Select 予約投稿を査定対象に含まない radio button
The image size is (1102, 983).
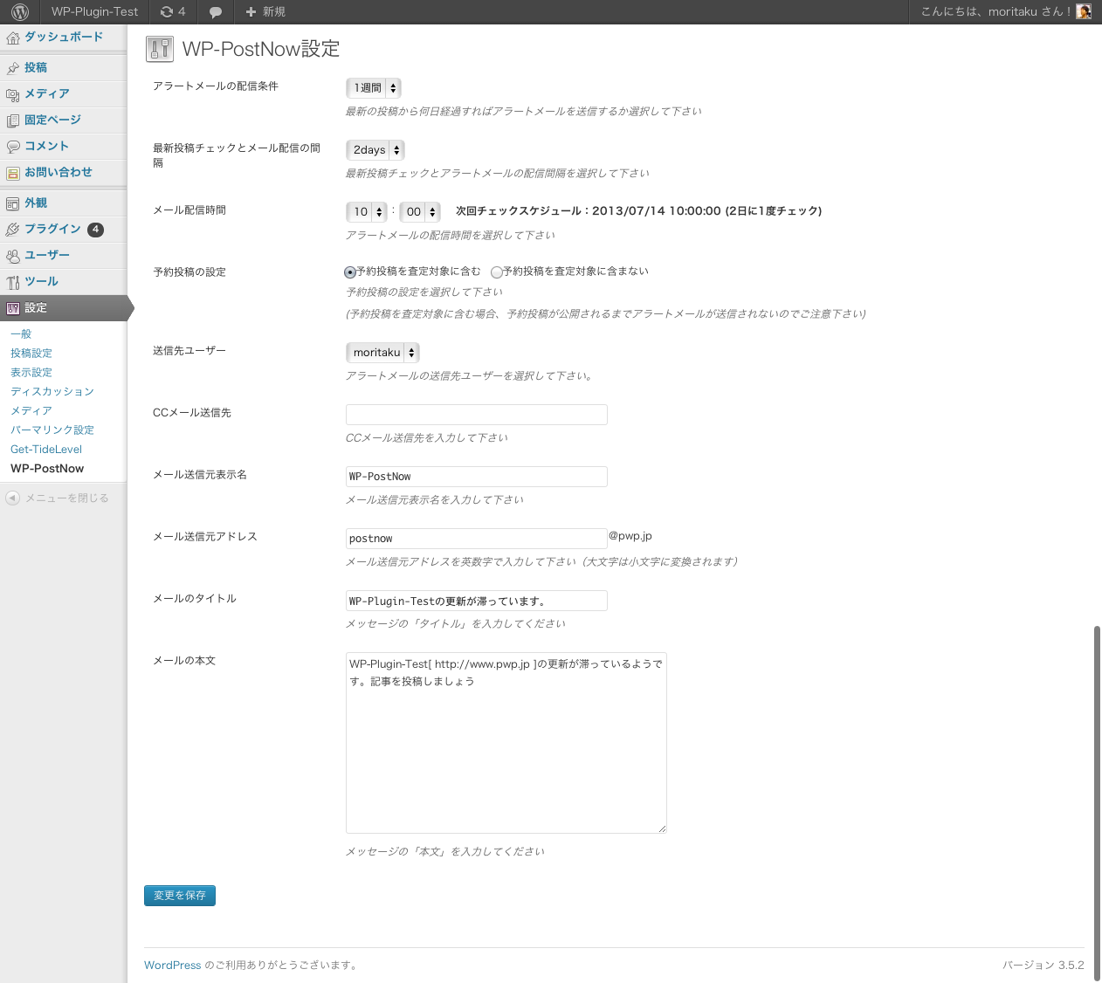coord(496,272)
